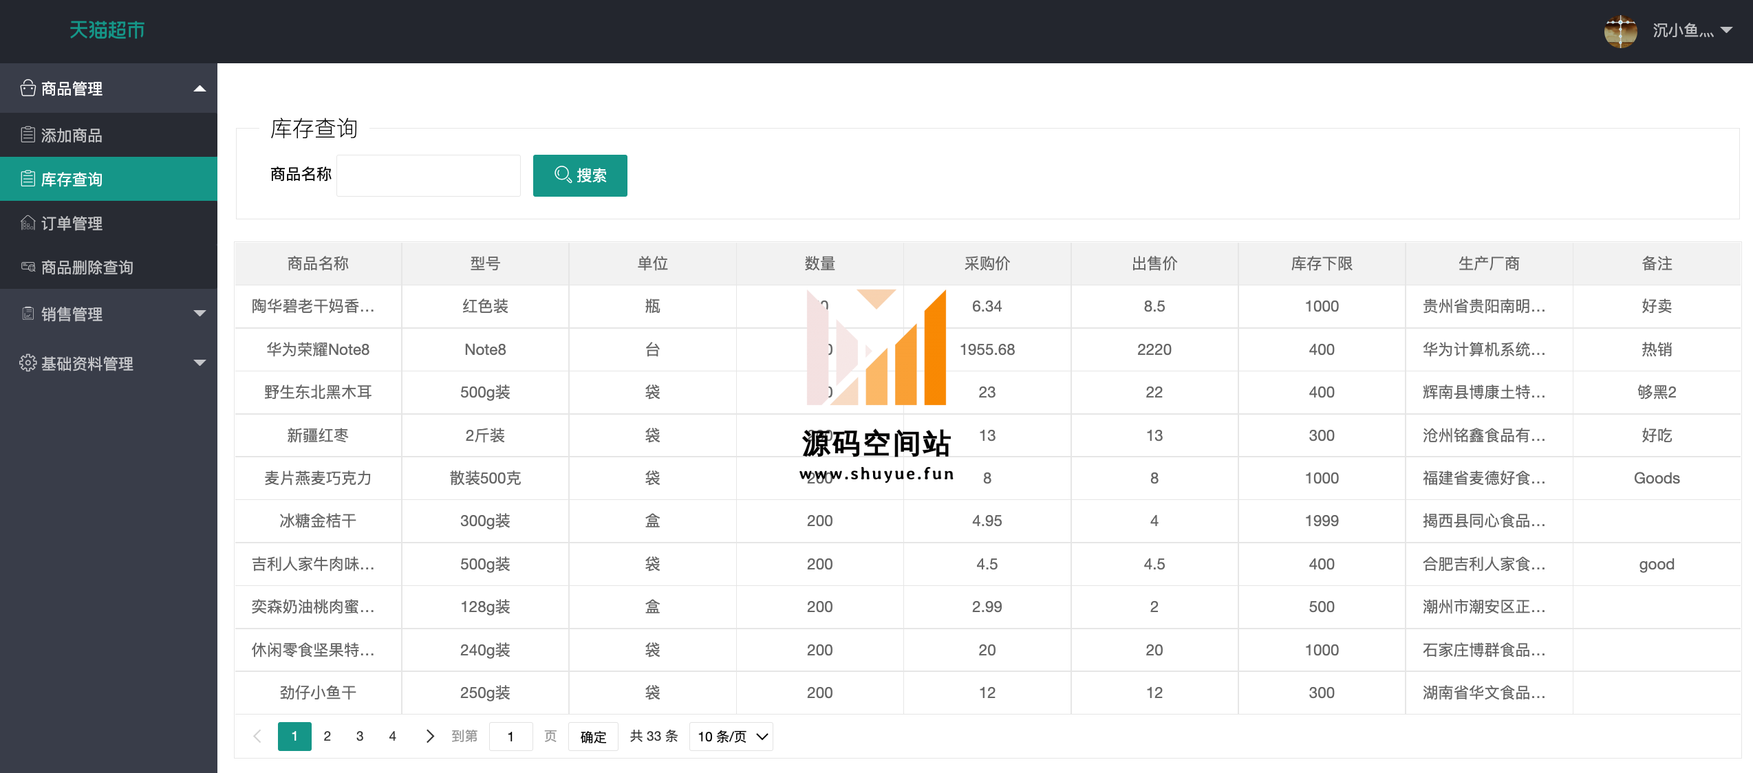Open 销售管理 menu section
This screenshot has width=1753, height=773.
tap(109, 314)
